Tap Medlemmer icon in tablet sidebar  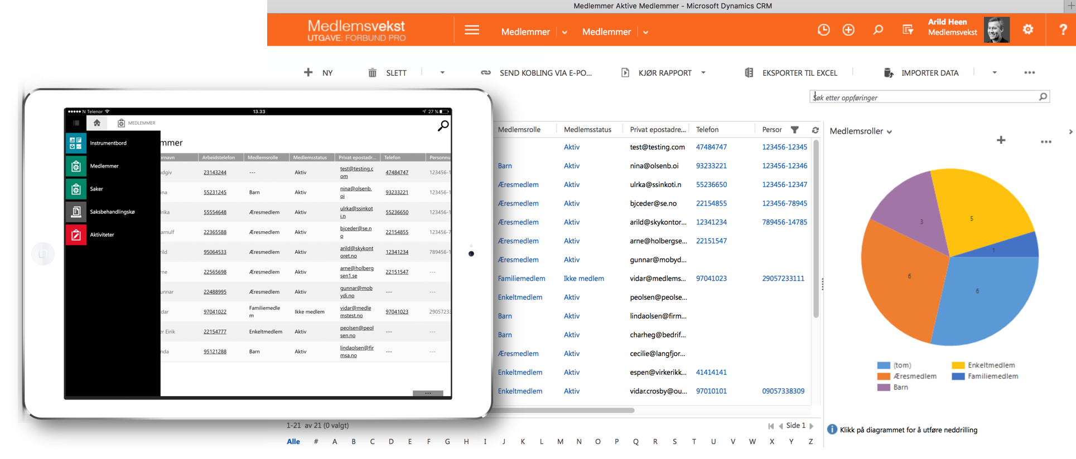pyautogui.click(x=76, y=166)
